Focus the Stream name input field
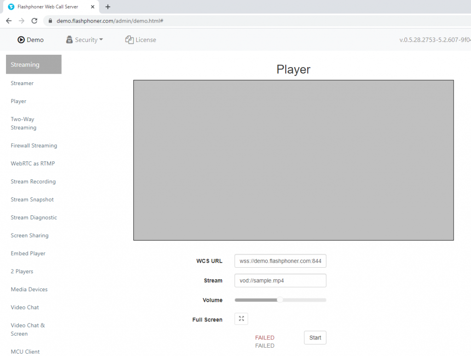This screenshot has width=471, height=356. (x=280, y=281)
